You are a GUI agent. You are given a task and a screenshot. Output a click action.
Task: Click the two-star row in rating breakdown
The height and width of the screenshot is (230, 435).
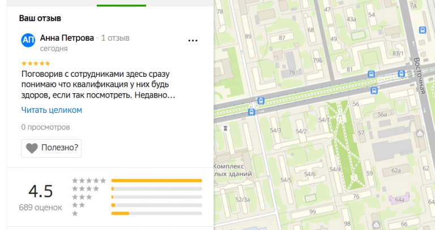coord(137,205)
